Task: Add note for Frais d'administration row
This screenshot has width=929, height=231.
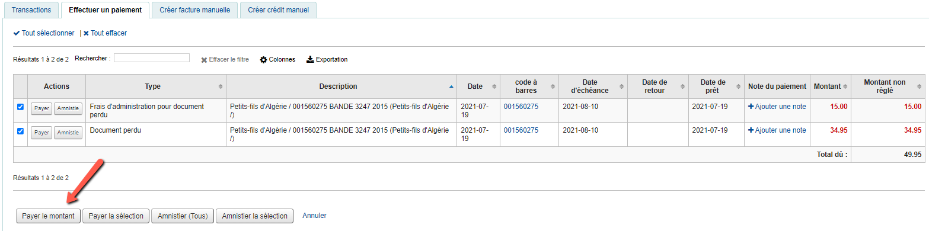Action: (777, 107)
